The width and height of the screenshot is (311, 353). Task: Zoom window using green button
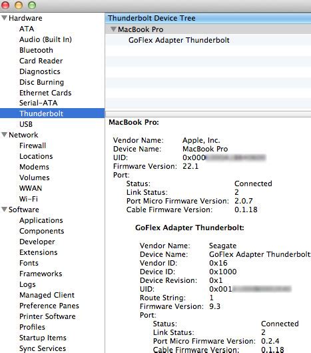[x=32, y=5]
